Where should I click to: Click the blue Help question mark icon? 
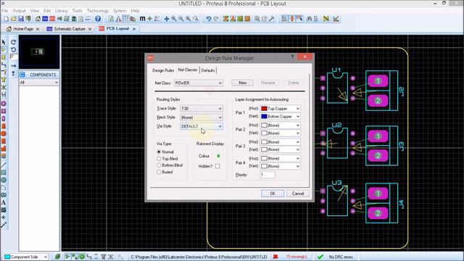(98, 19)
